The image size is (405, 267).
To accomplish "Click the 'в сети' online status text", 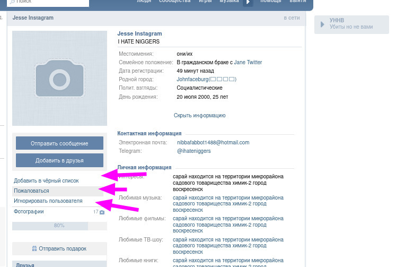I will point(292,18).
